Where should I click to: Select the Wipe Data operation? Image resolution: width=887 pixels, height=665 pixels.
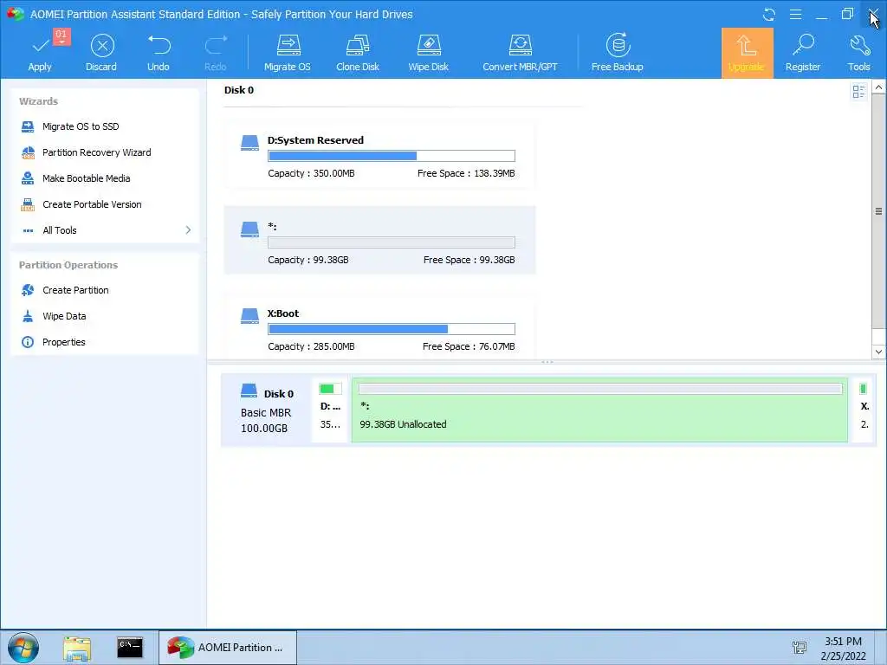(64, 316)
